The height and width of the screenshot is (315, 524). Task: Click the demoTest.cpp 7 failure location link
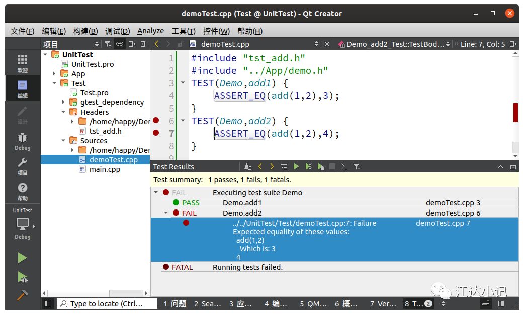tap(443, 223)
